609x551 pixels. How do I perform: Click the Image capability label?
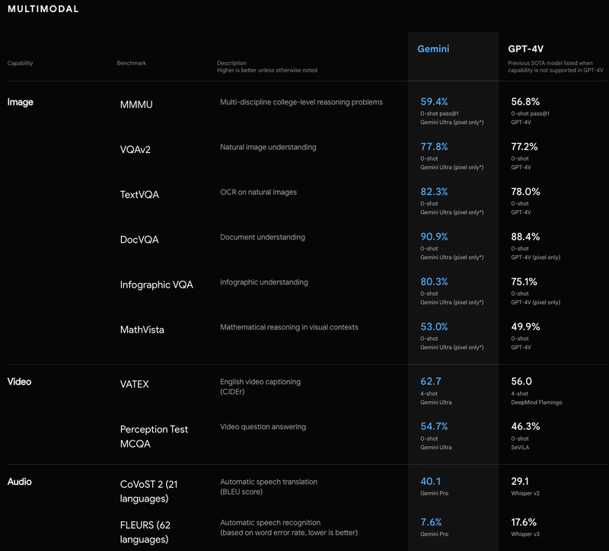[x=21, y=102]
